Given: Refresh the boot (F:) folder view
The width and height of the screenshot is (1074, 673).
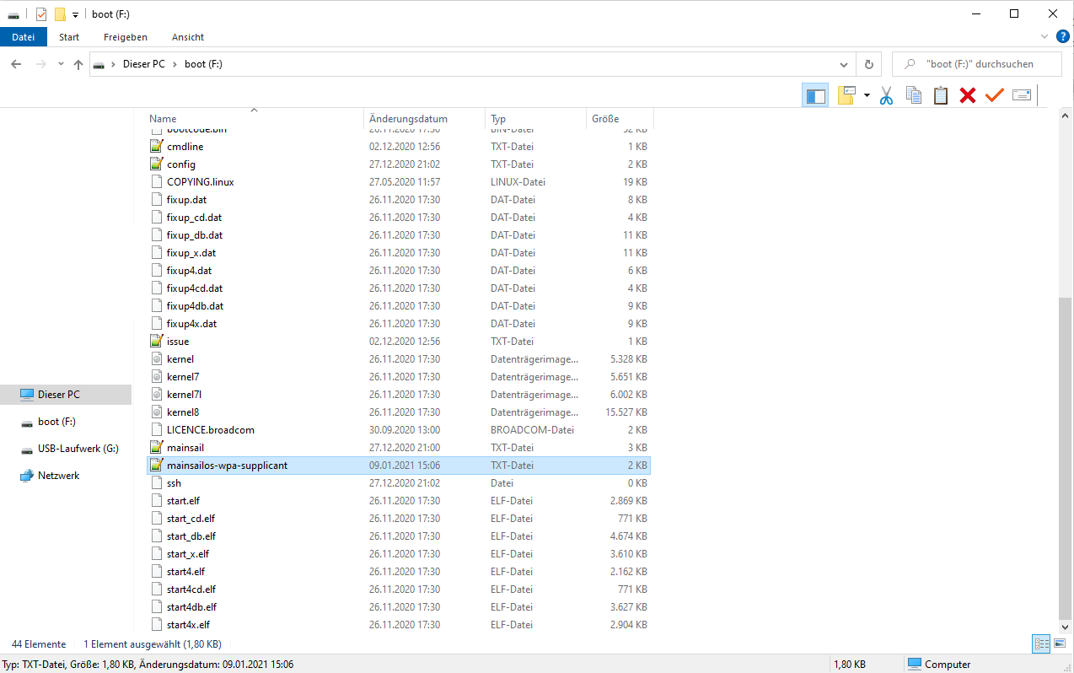Looking at the screenshot, I should [869, 64].
